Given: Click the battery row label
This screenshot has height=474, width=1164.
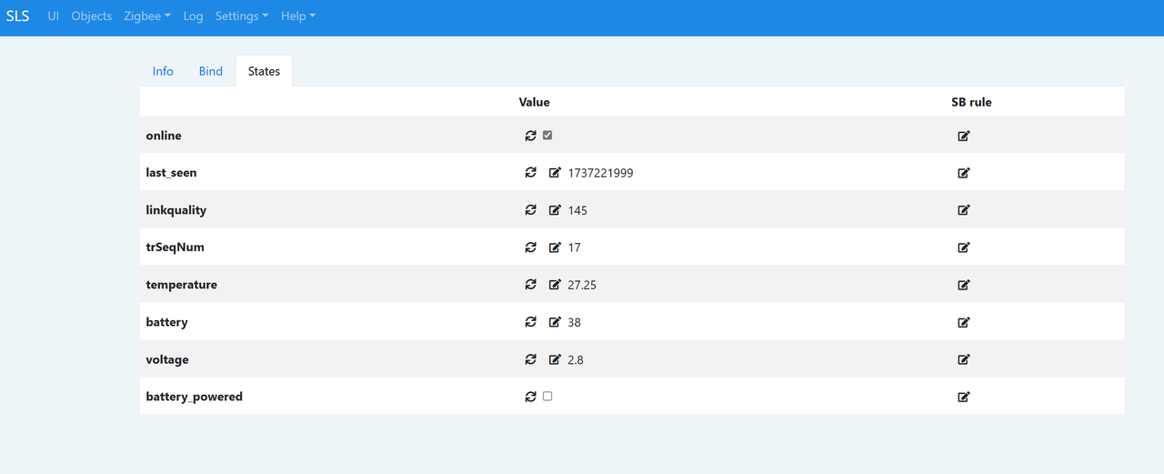Looking at the screenshot, I should tap(166, 322).
